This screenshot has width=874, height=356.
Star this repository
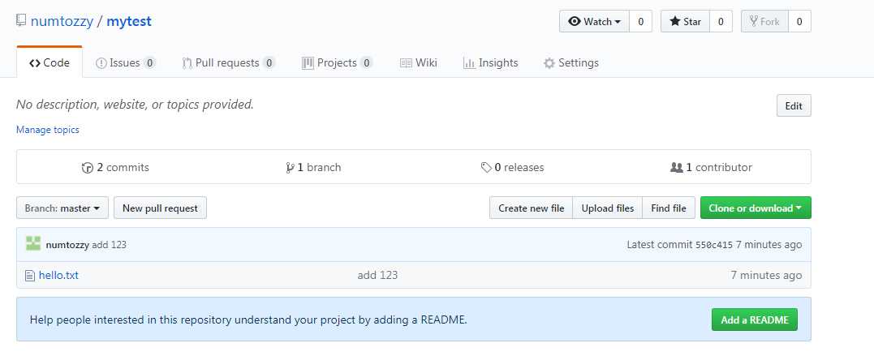pos(685,22)
